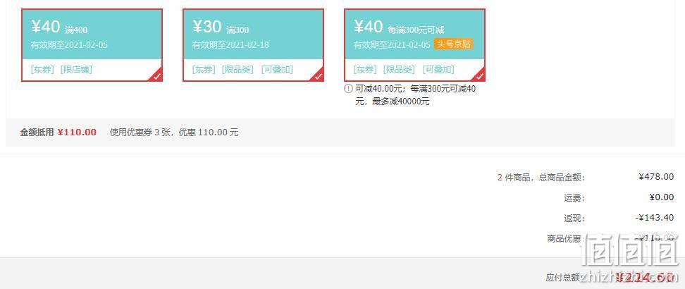Viewport: 685px width, 289px height.
Task: Click 东券 tag on the ¥30 coupon
Action: click(x=204, y=70)
